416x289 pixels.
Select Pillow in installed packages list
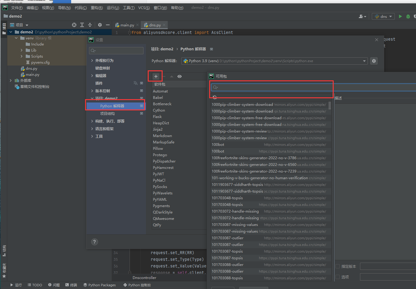point(158,149)
